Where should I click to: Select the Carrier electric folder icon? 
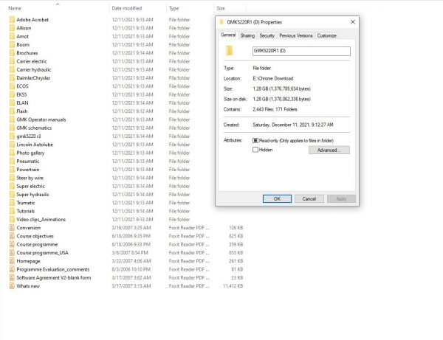[12, 61]
